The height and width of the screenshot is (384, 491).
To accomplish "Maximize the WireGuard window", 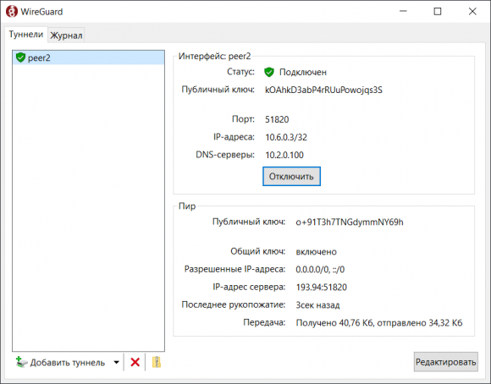I will point(438,11).
